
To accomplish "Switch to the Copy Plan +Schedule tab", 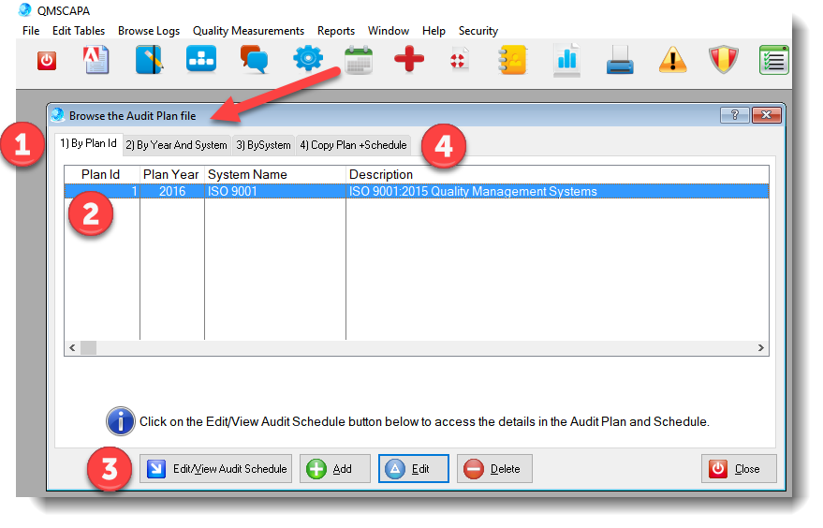I will pos(353,145).
